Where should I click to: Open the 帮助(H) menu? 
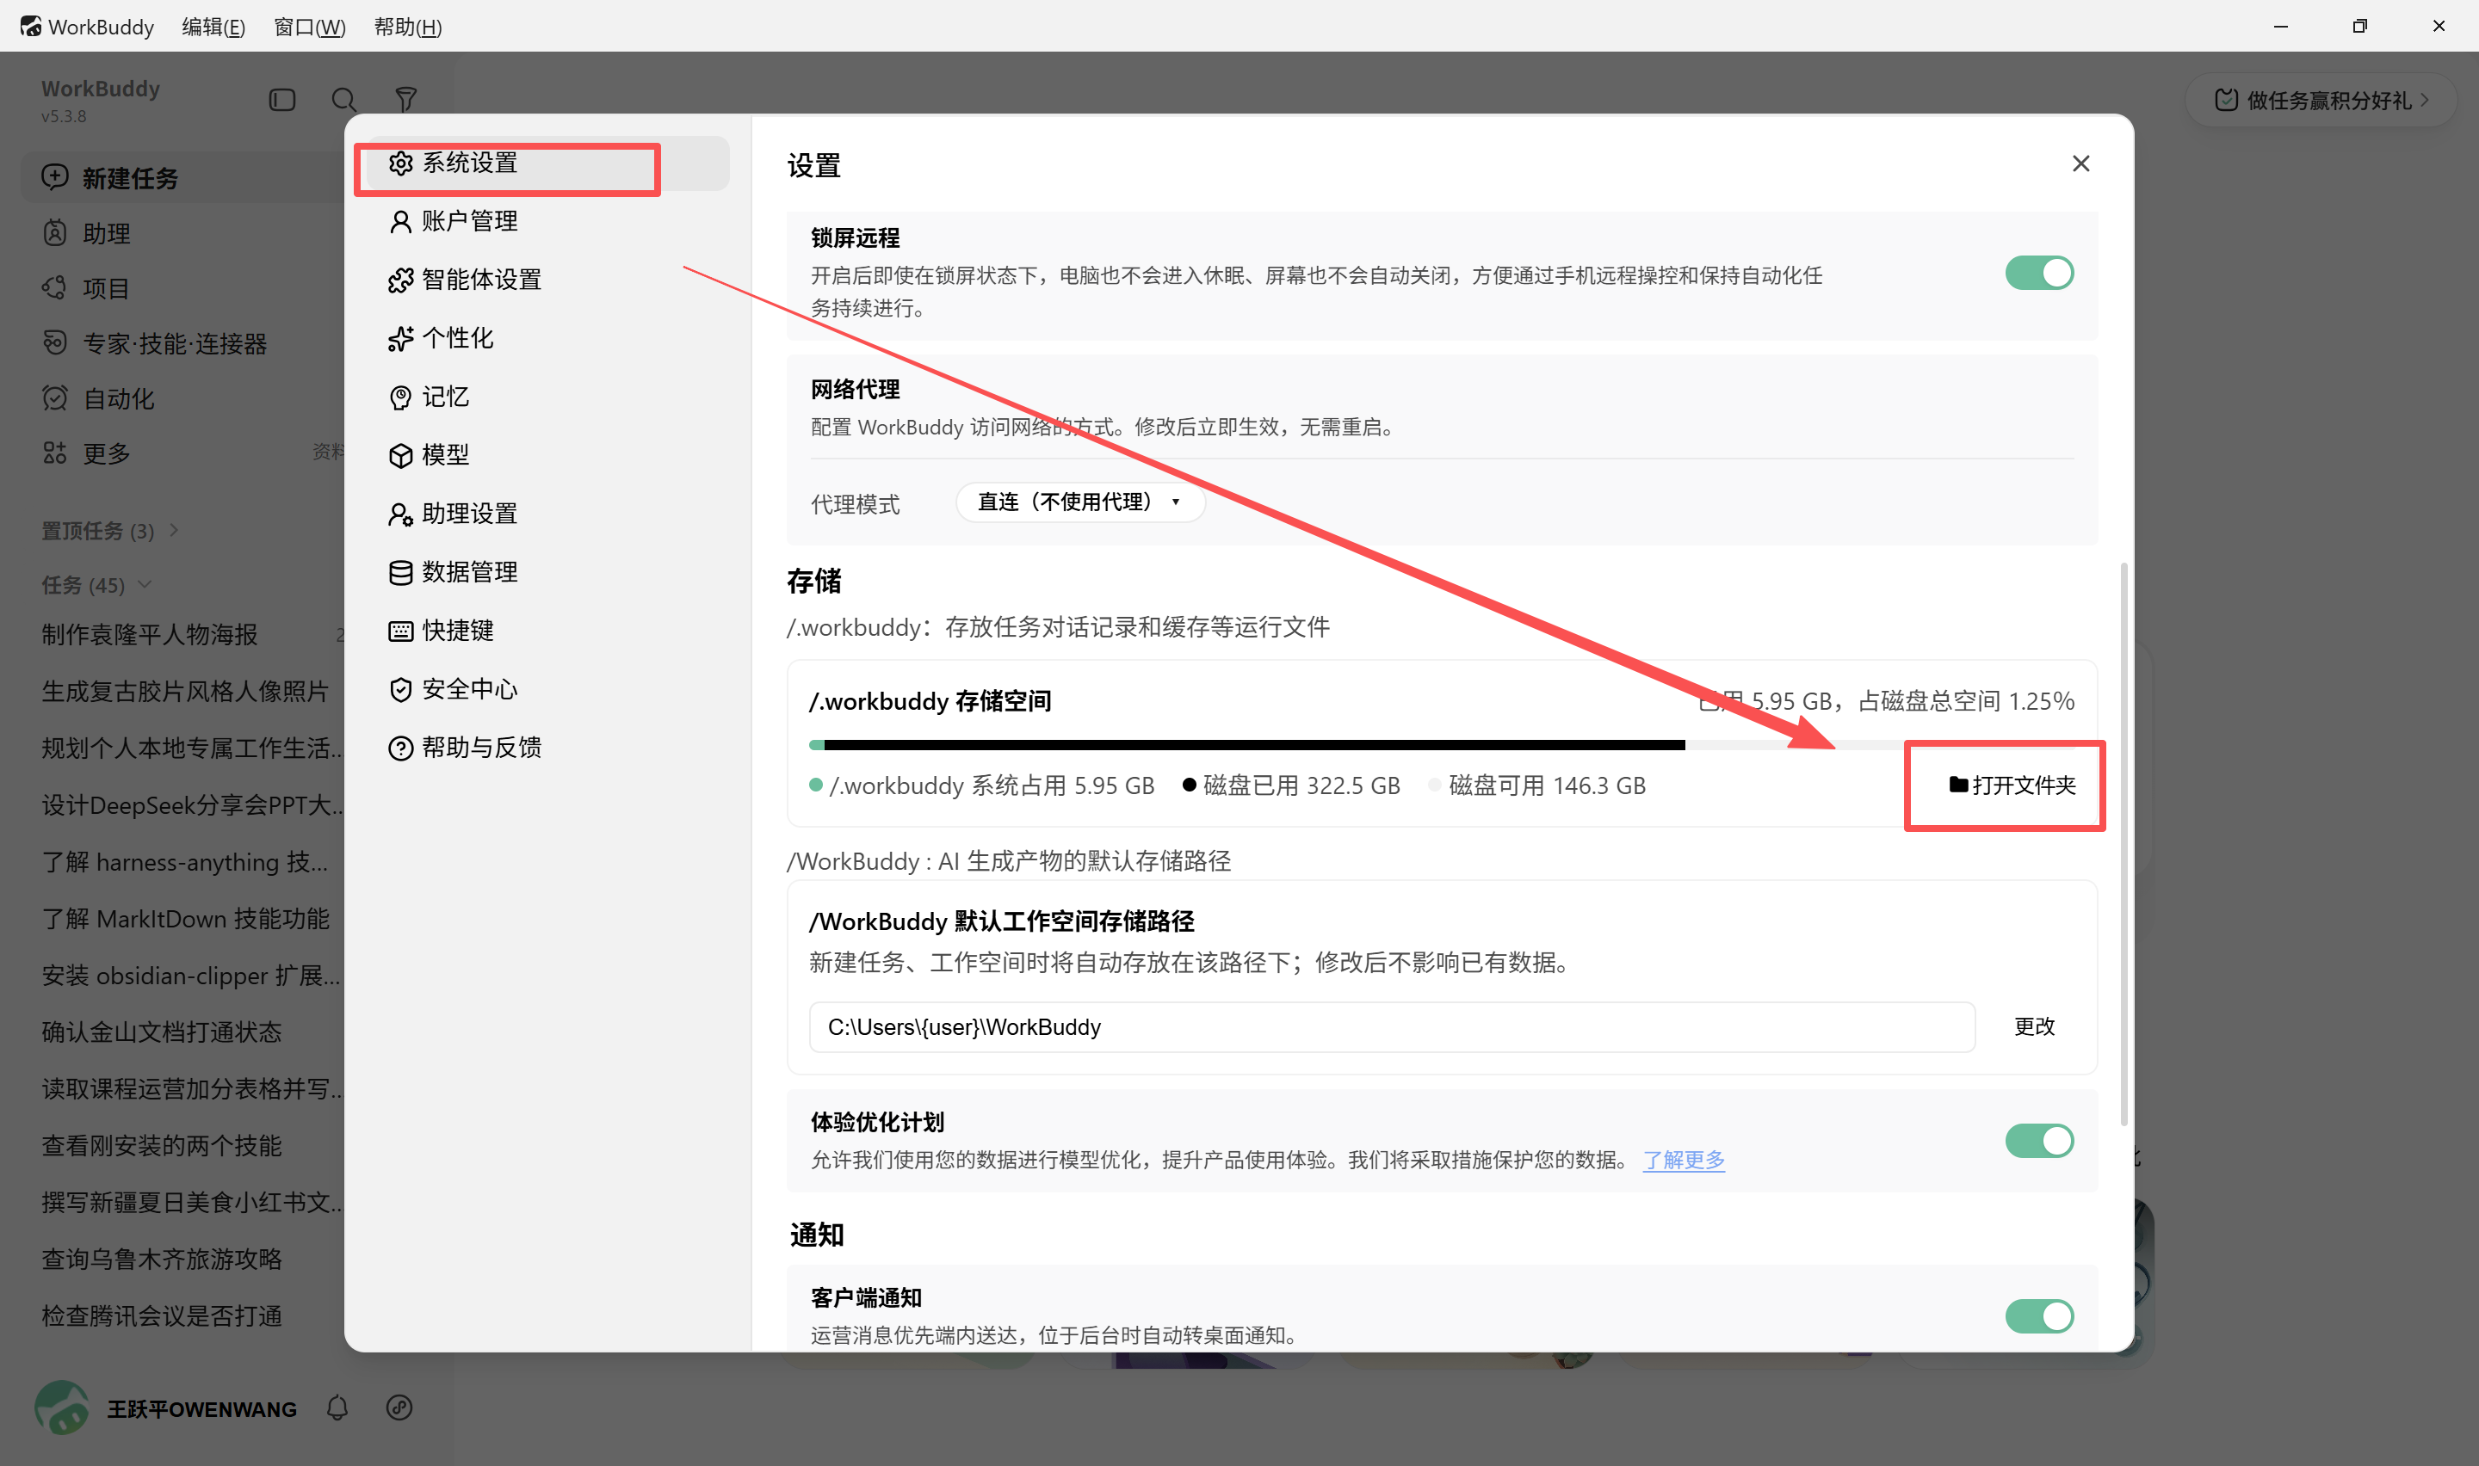click(408, 27)
